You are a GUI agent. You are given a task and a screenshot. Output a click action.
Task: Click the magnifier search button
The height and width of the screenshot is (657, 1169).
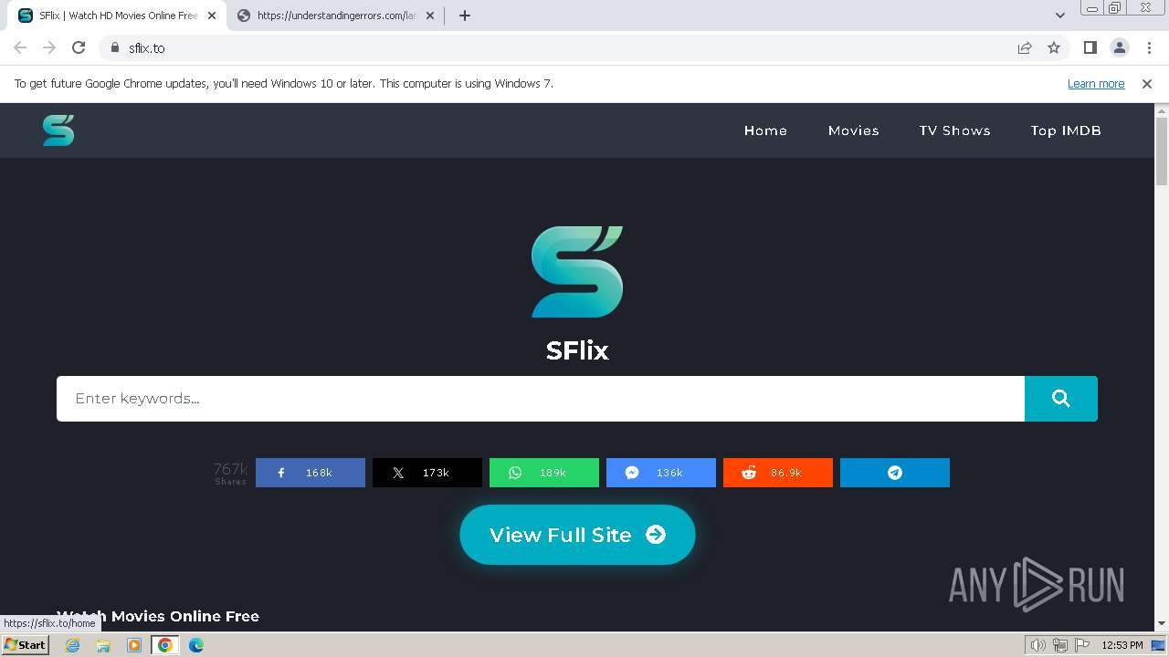click(1060, 399)
